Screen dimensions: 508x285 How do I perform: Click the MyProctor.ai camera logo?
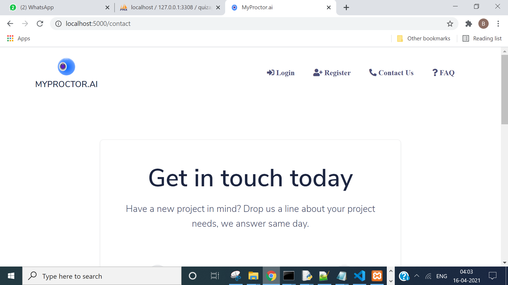tap(66, 66)
